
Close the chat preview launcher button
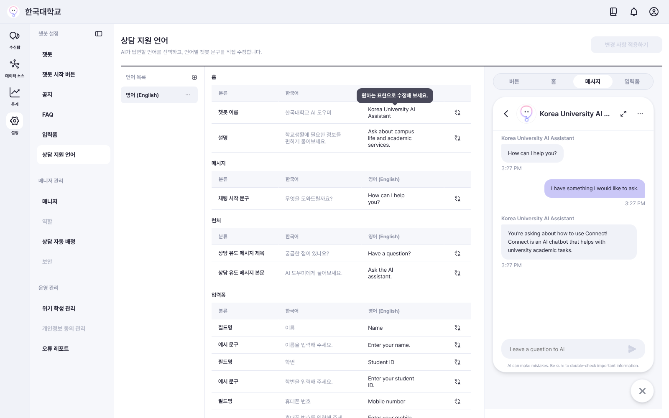coord(642,391)
